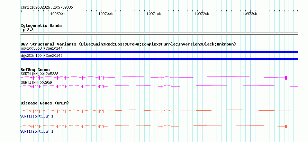Viewport: 308px width, 142px height.
Task: Click the orange terminal exon block in OMIM track
Action: click(x=286, y=126)
